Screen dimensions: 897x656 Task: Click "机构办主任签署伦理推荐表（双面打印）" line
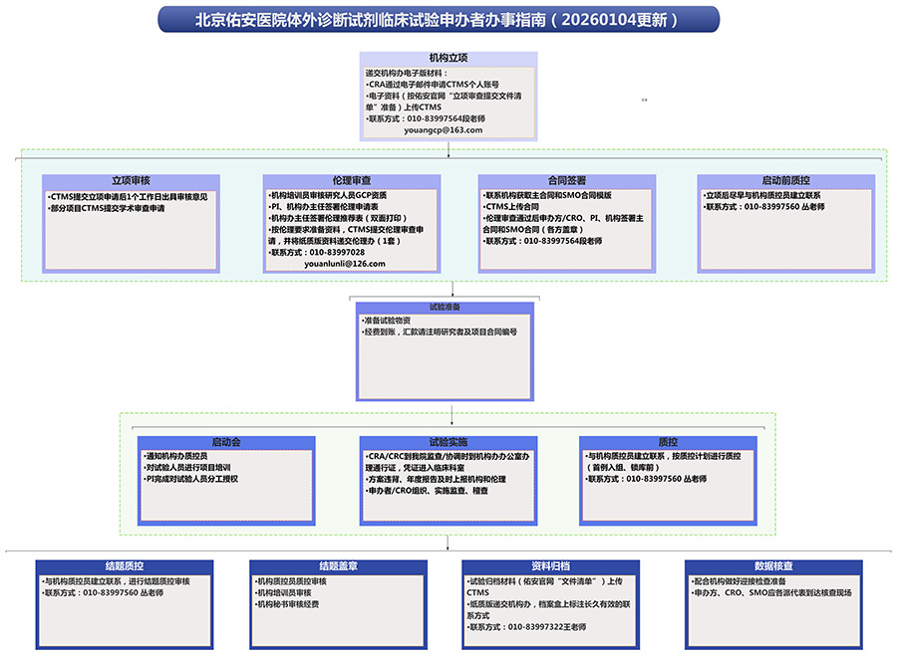pyautogui.click(x=338, y=218)
